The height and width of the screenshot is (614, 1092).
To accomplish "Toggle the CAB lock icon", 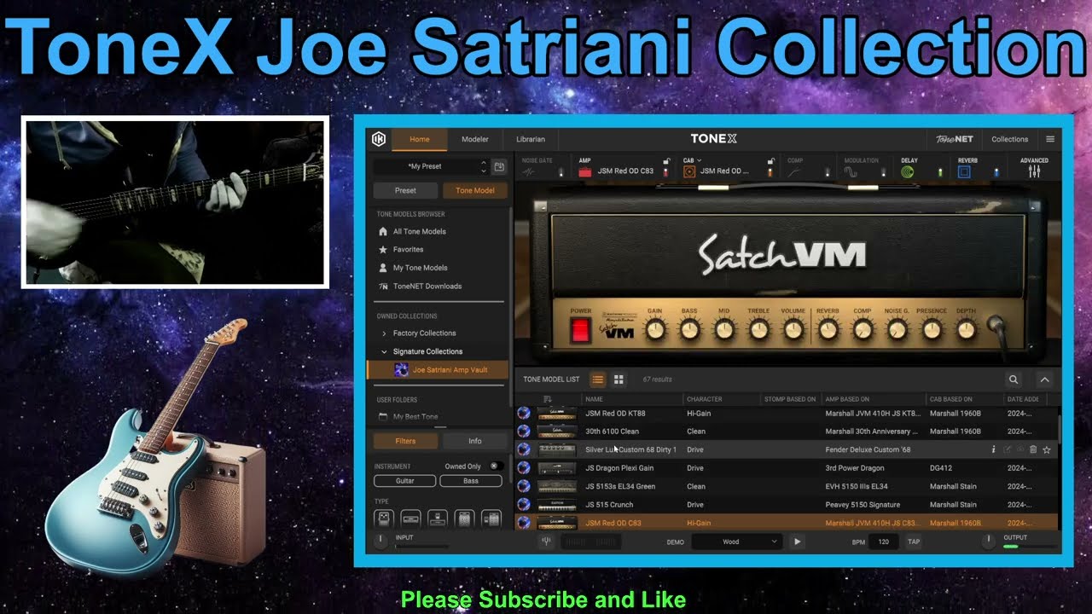I will [770, 160].
